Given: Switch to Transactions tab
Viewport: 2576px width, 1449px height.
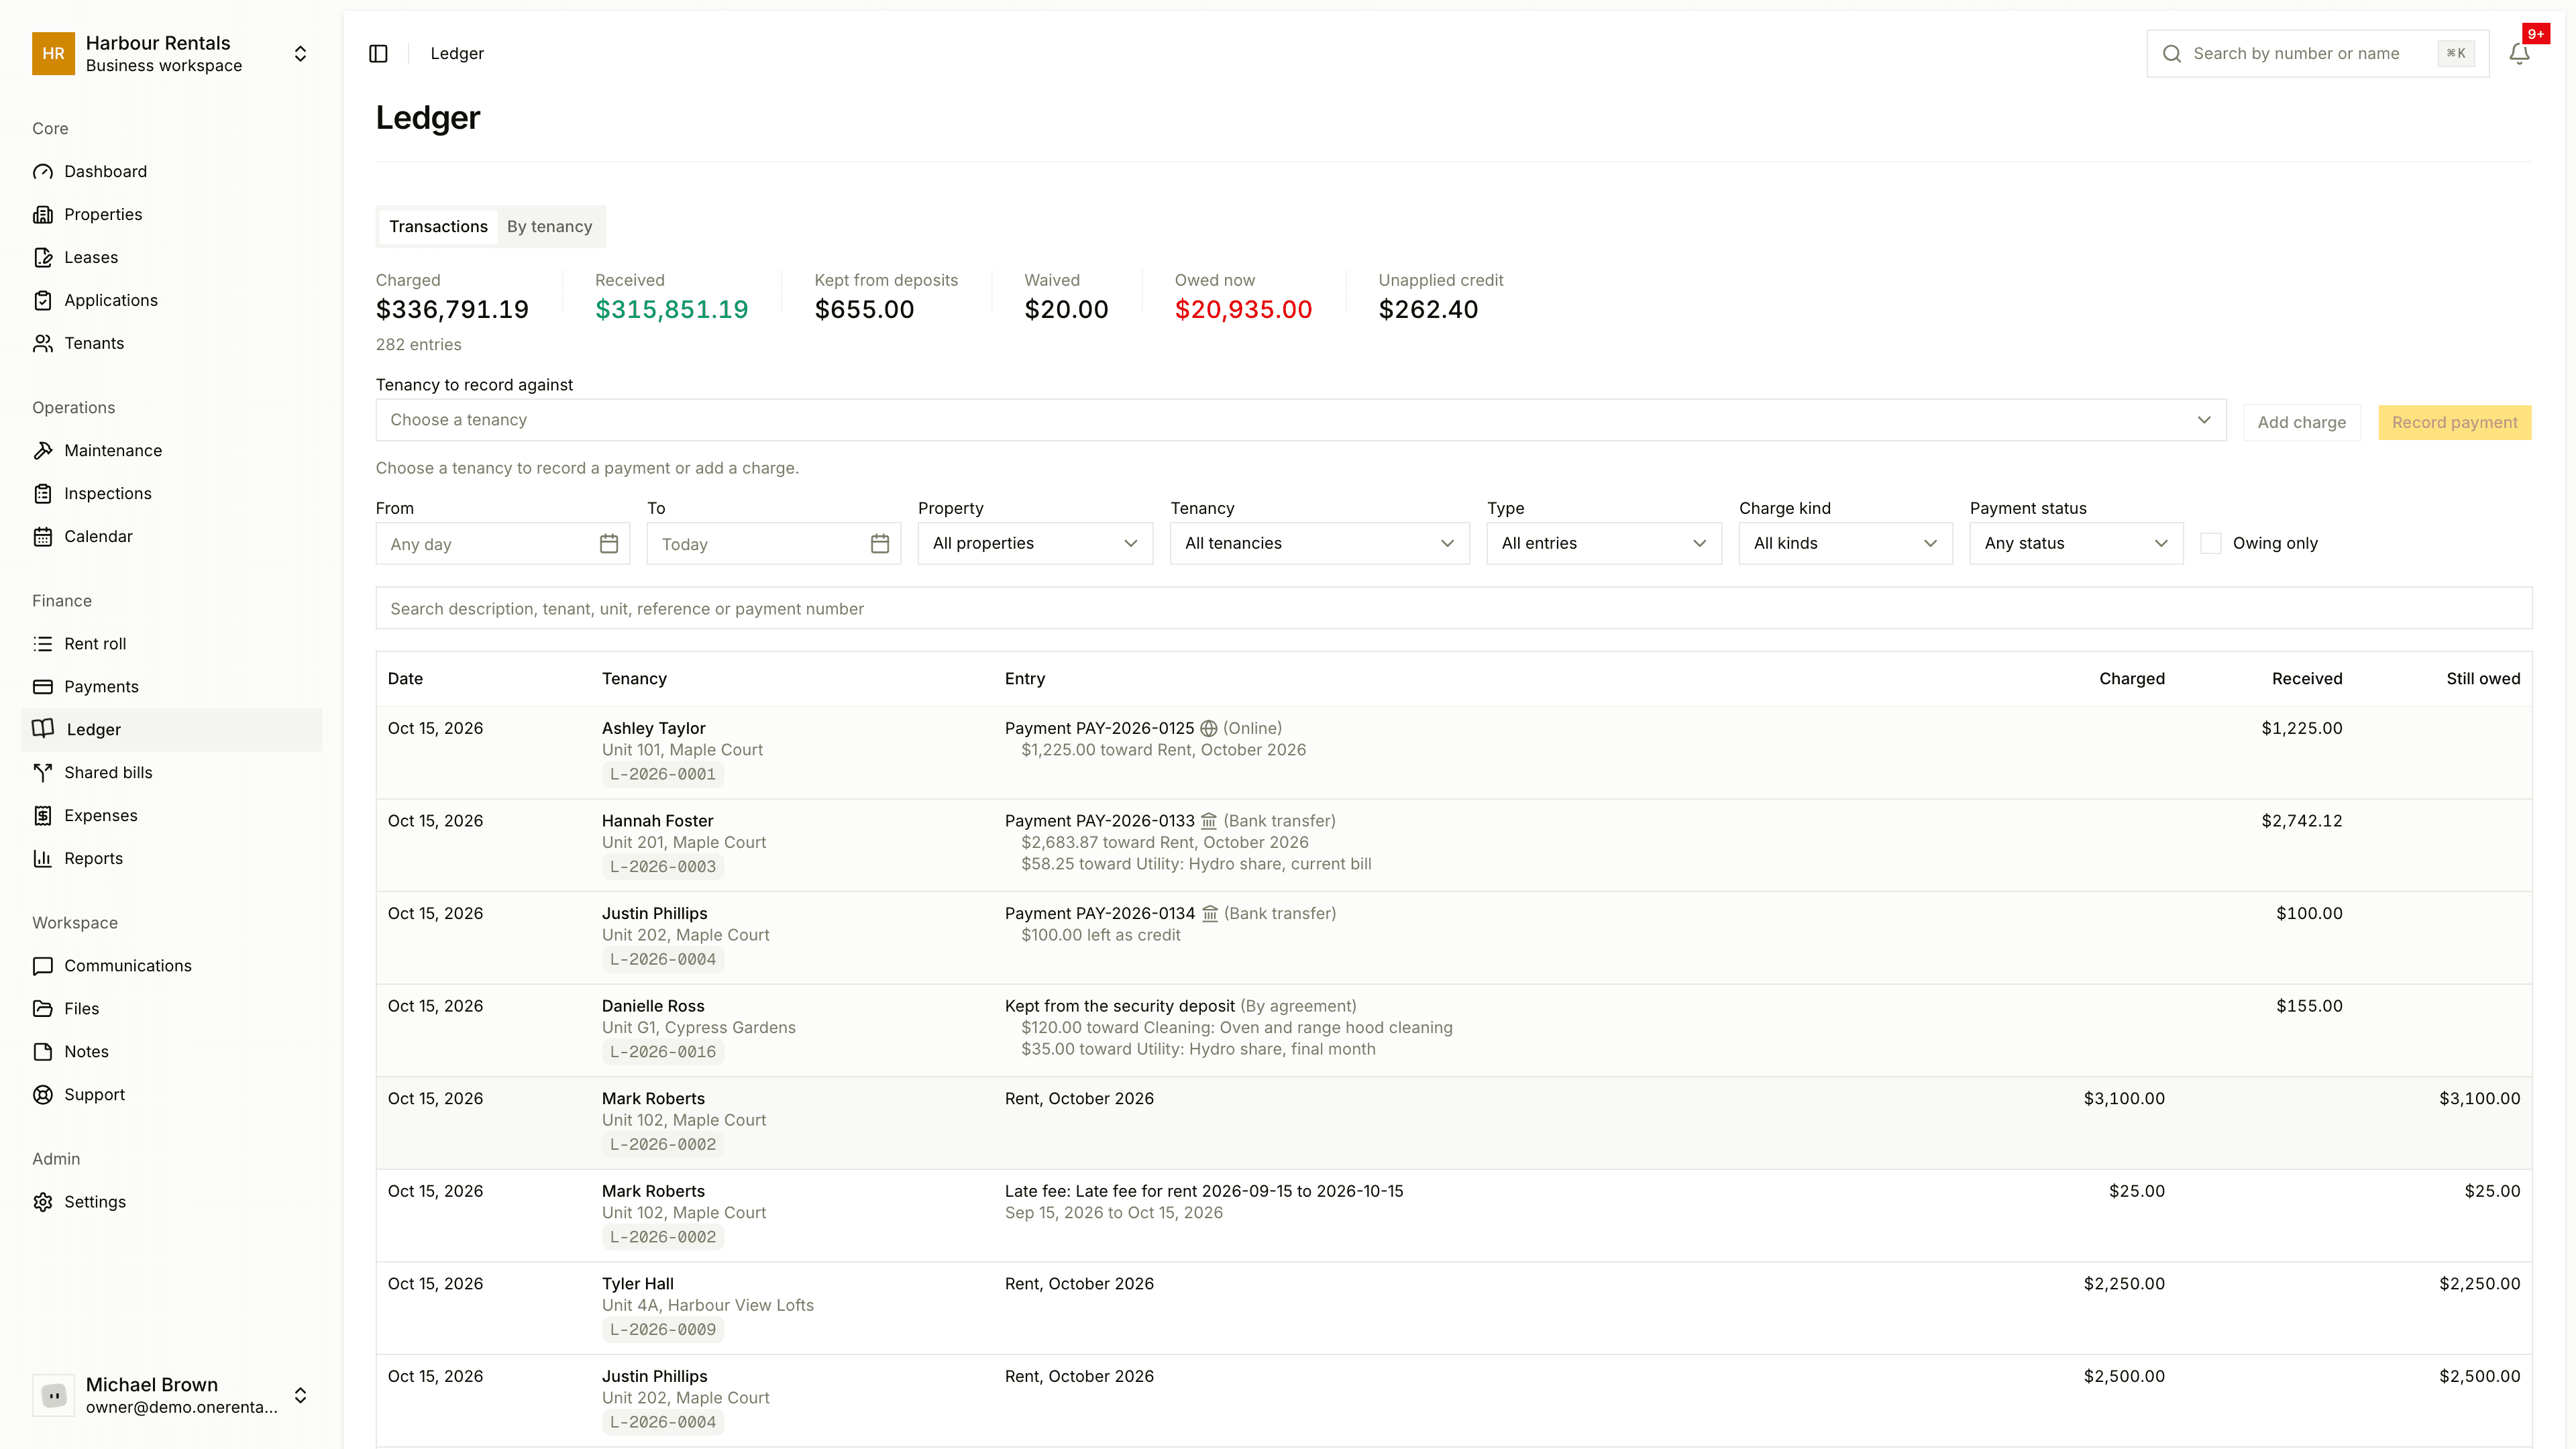Looking at the screenshot, I should [438, 226].
